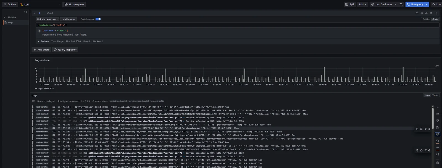Collapse query row A chevron
The image size is (442, 168).
(34, 13)
